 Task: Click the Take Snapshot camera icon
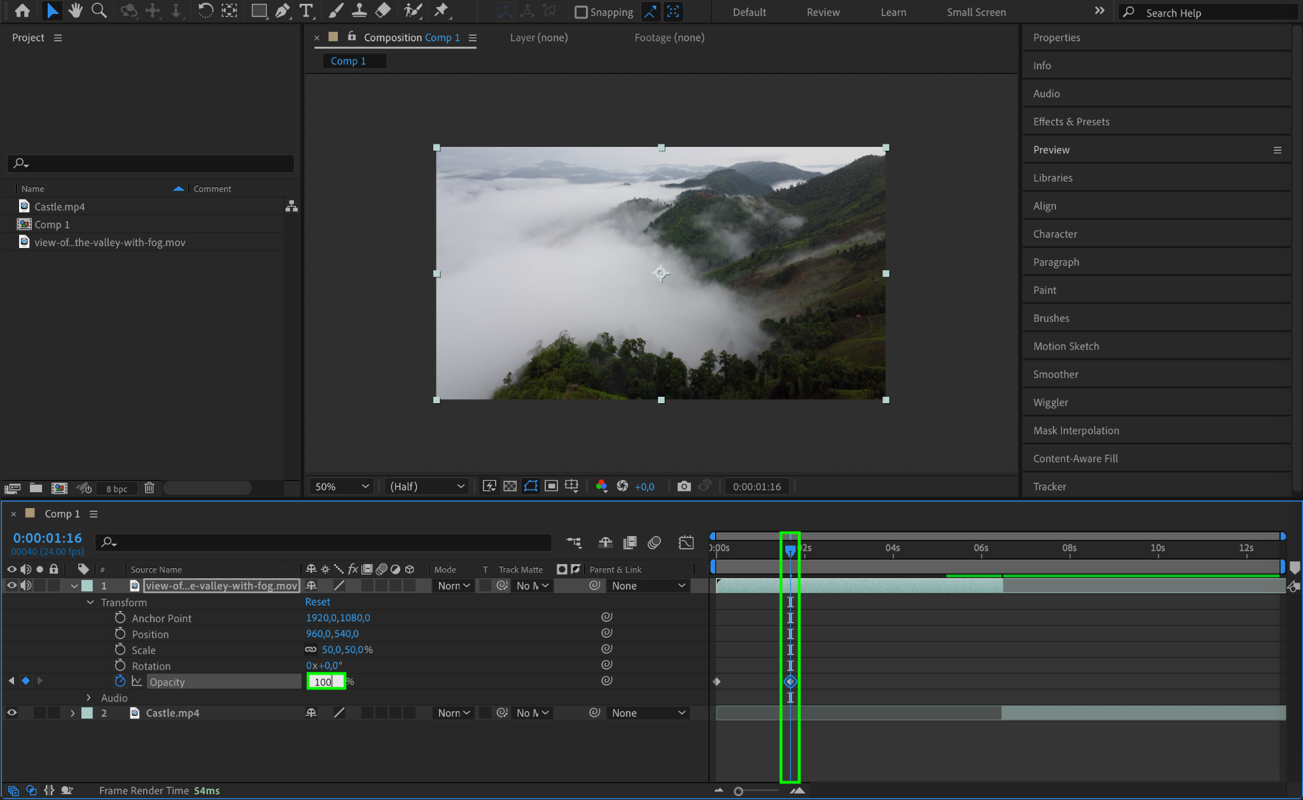(x=684, y=486)
